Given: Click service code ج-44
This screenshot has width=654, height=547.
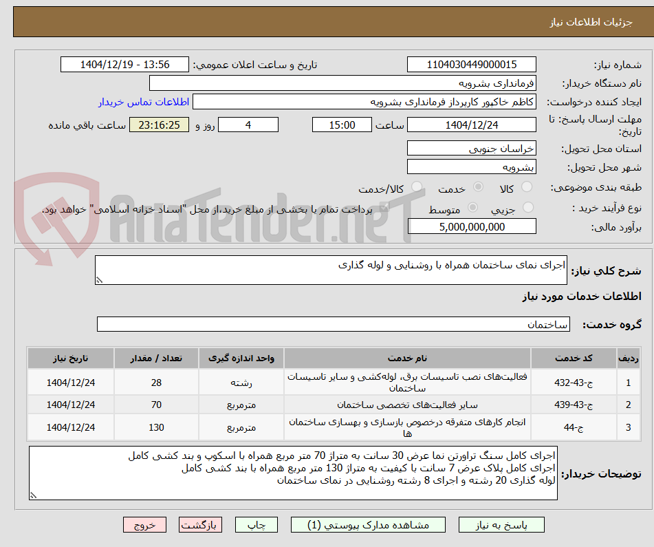Looking at the screenshot, I should 574,427.
